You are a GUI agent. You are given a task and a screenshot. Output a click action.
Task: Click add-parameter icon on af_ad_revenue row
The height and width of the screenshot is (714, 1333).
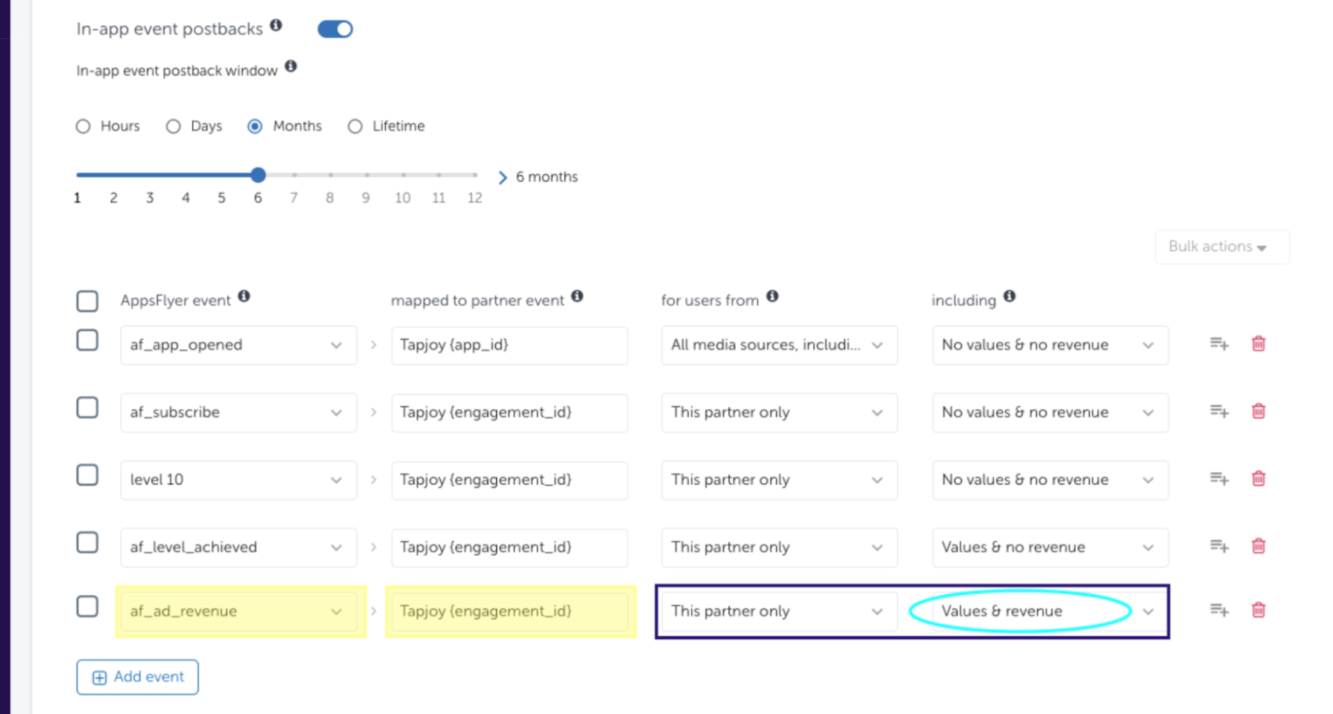point(1219,610)
